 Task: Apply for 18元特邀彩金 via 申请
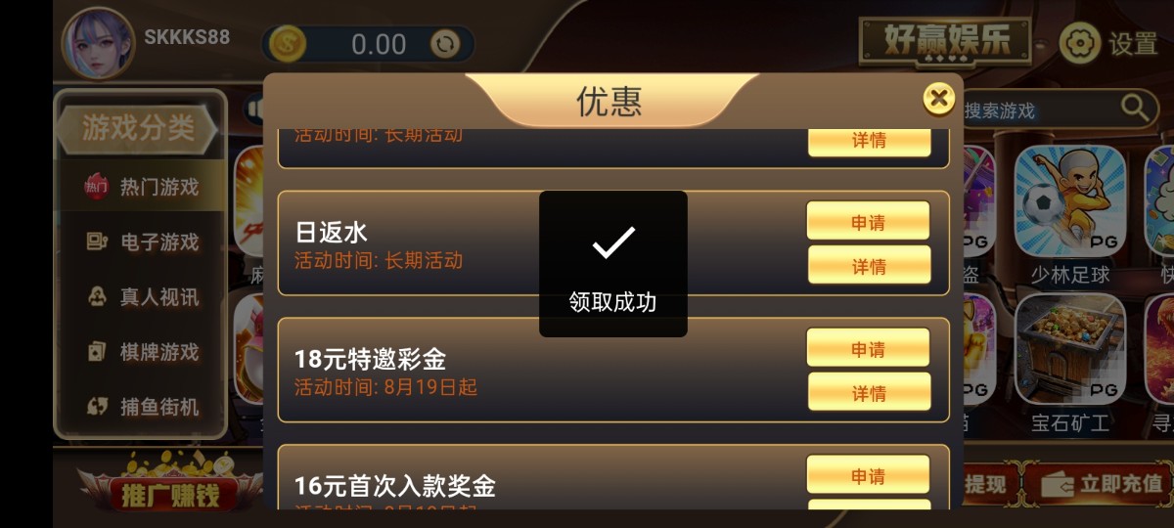coord(868,348)
